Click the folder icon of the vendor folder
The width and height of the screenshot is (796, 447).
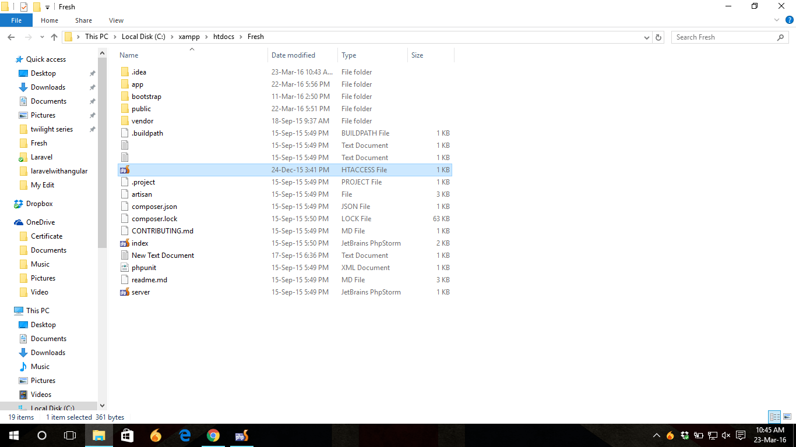click(x=125, y=121)
